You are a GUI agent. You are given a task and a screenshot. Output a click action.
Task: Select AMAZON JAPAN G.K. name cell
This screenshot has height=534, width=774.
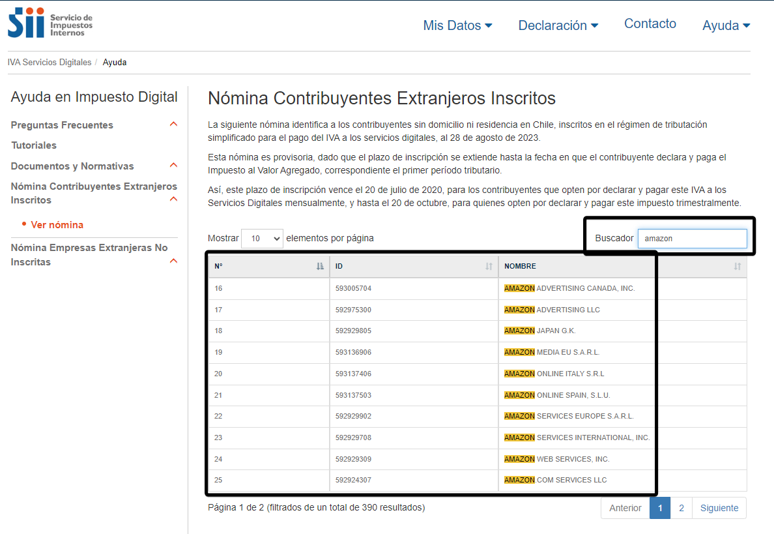(x=622, y=331)
